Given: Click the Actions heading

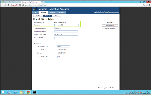Looking at the screenshot, I should [110, 23].
